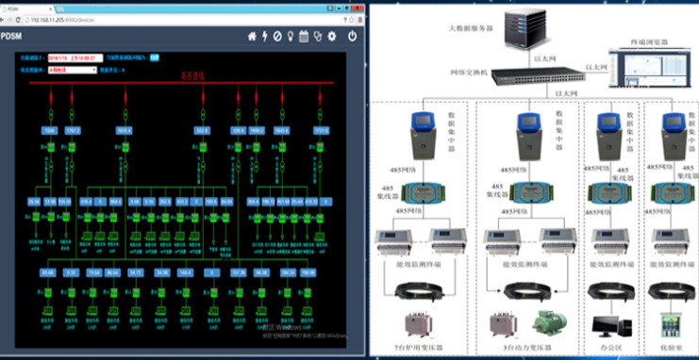This screenshot has width=699, height=360.
Task: Open the lightning bolt power icon
Action: (264, 37)
